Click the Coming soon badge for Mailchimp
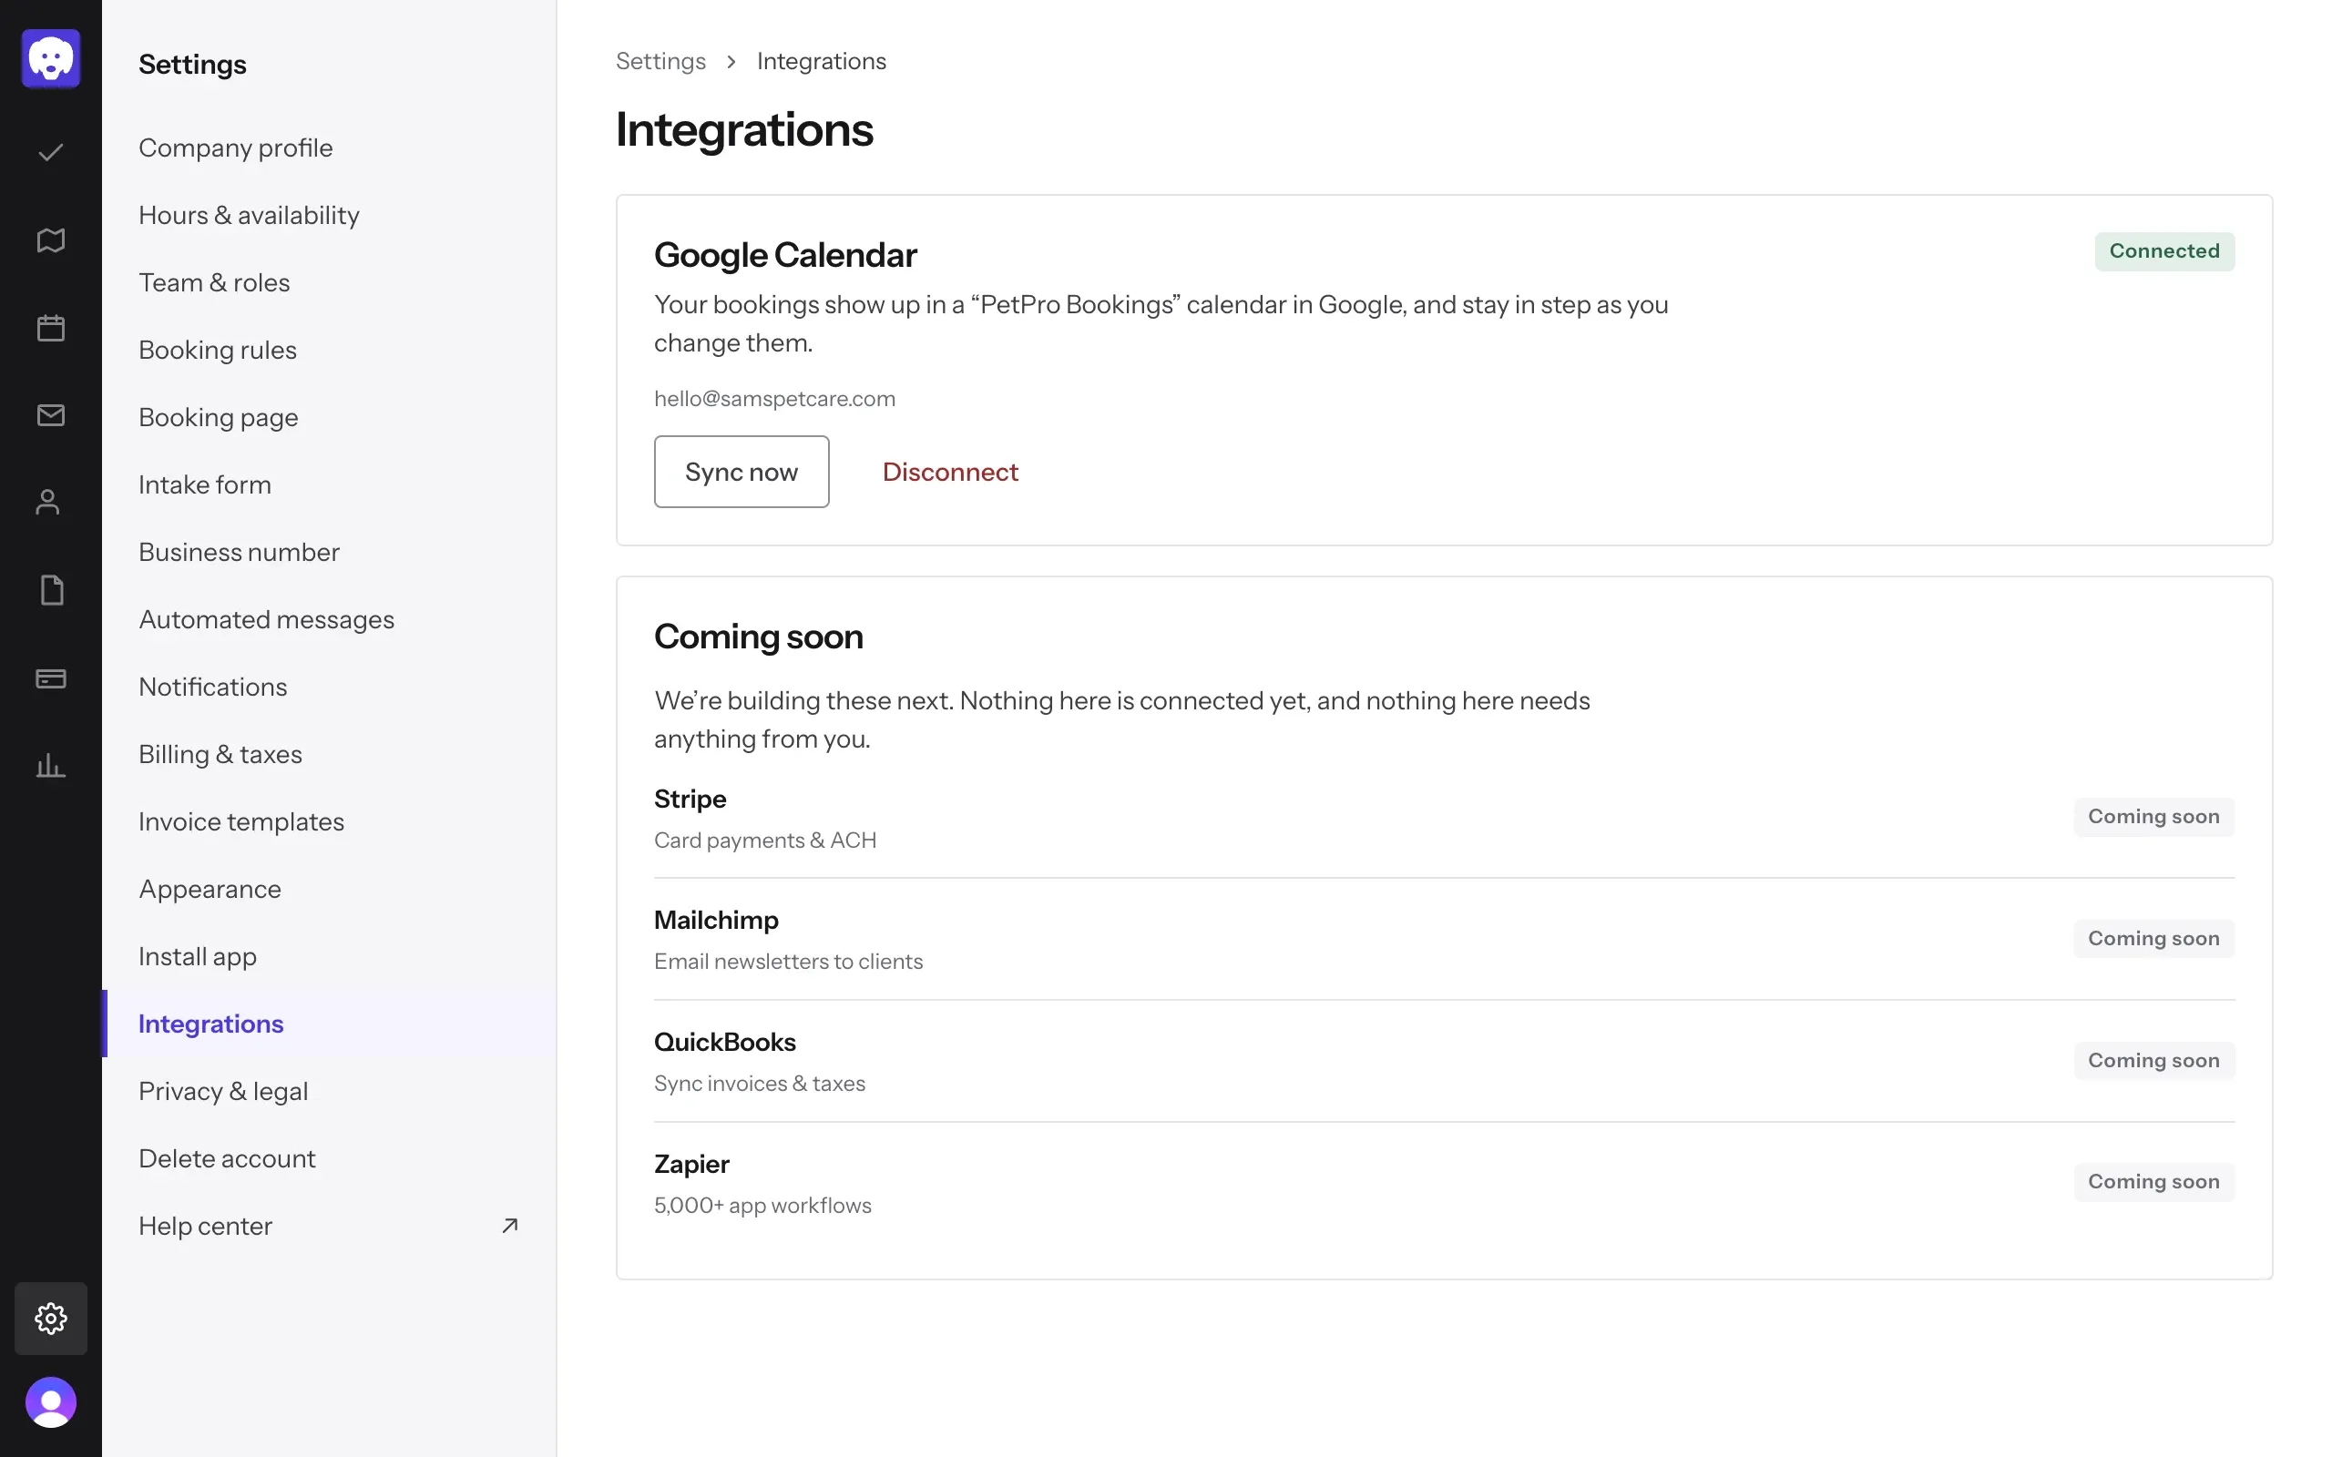This screenshot has height=1457, width=2332. pyautogui.click(x=2153, y=938)
